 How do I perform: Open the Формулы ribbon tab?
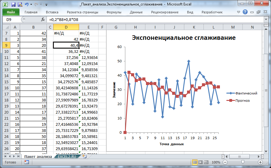click(x=114, y=12)
